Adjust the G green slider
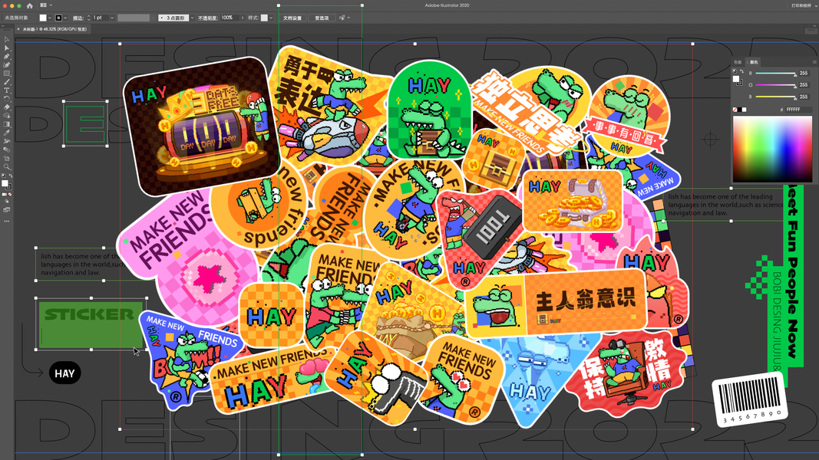The height and width of the screenshot is (460, 819). [x=776, y=85]
